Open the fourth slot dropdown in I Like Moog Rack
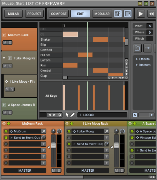This screenshot has width=157, height=180. tap(106, 150)
